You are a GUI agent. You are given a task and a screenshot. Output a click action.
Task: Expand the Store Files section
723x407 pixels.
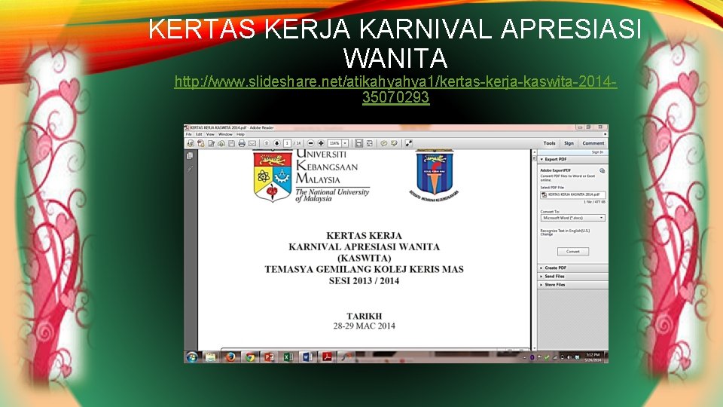click(x=572, y=285)
